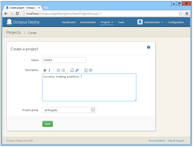193x147 pixels.
Task: Click the Name field containing OctoFX
Action: [x=64, y=60]
